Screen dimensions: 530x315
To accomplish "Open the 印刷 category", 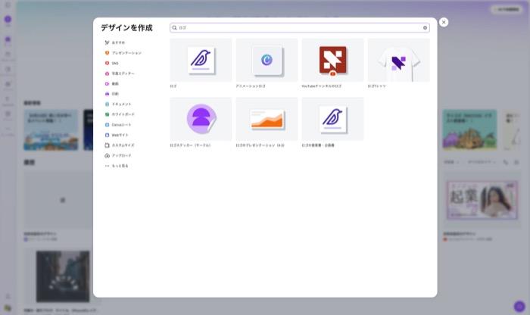I will click(112, 94).
